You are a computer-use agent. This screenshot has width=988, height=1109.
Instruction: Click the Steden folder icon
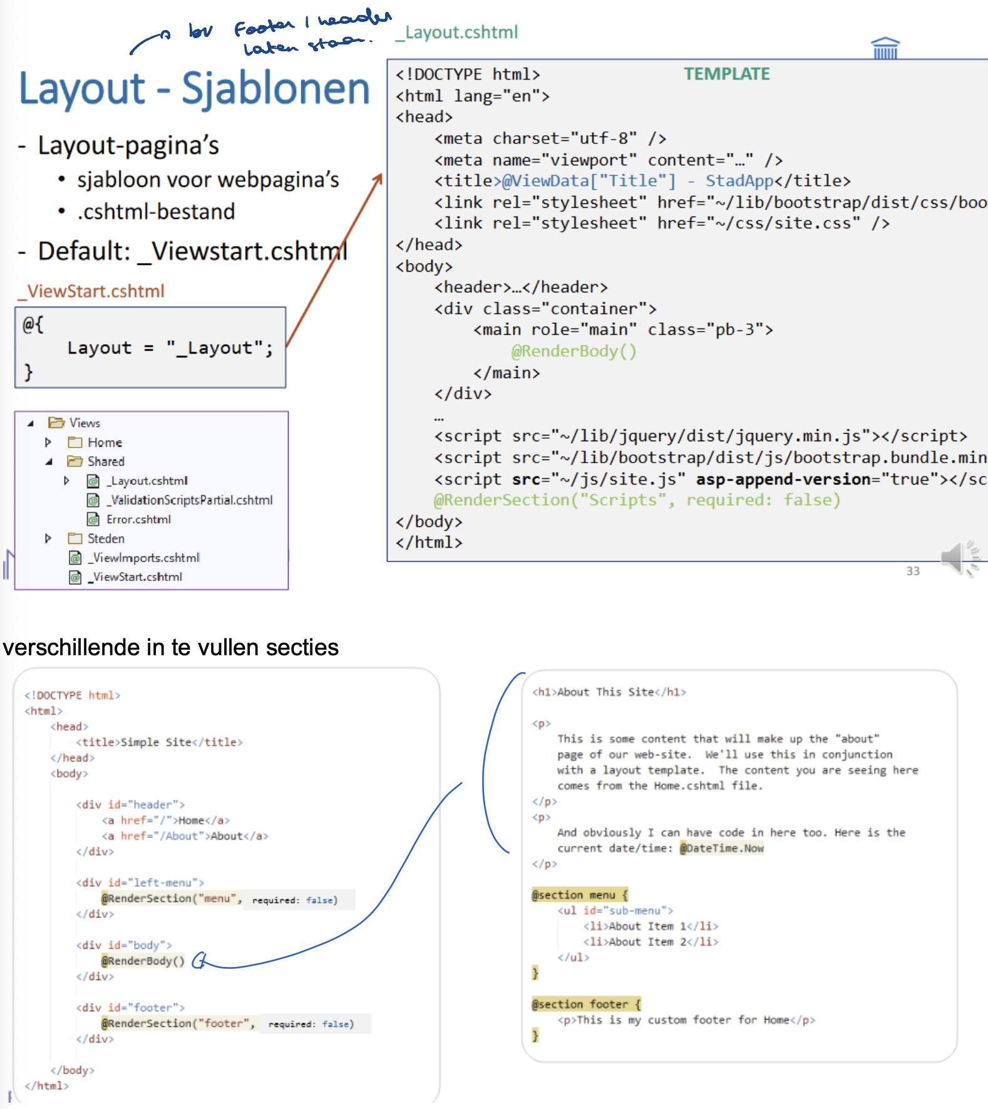(x=75, y=538)
